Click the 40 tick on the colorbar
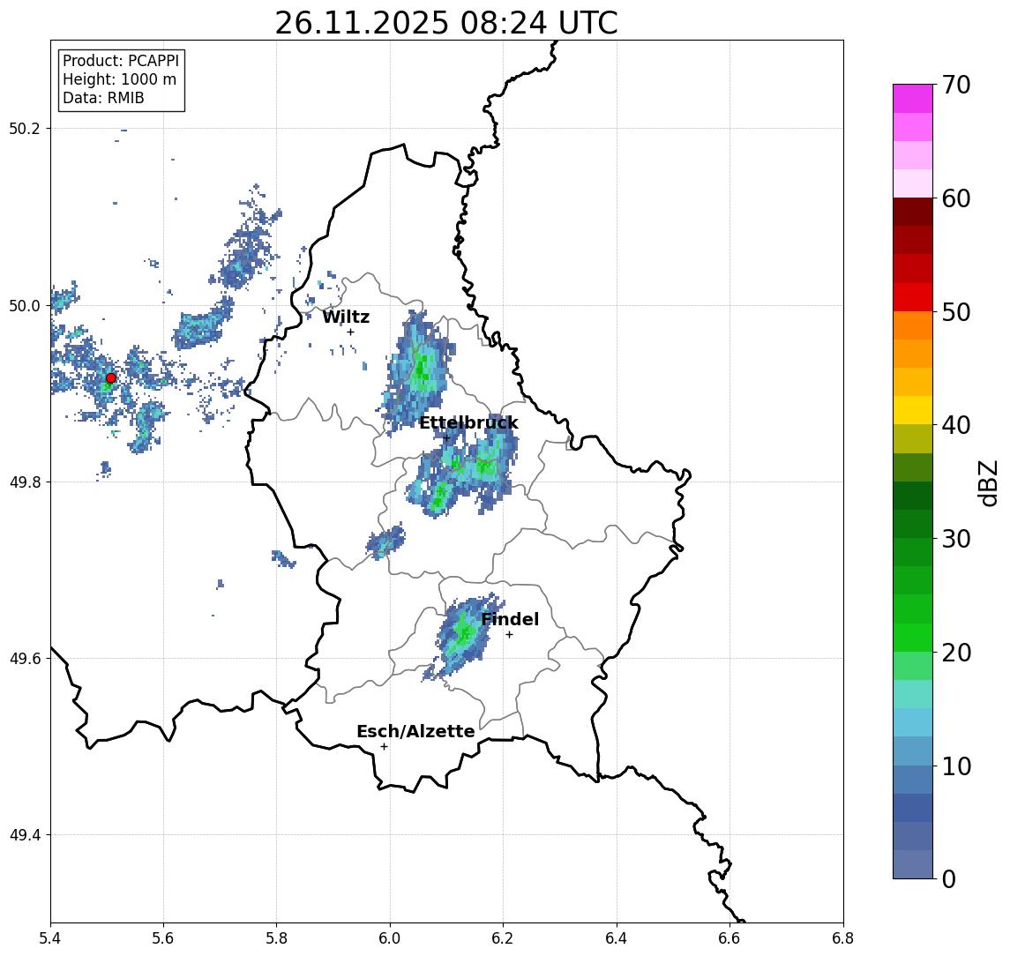 pos(956,425)
